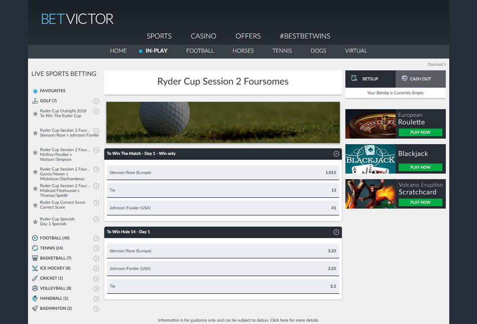Bet Johnson/Fowler to win hole 14
Image resolution: width=477 pixels, height=324 pixels.
pyautogui.click(x=223, y=268)
